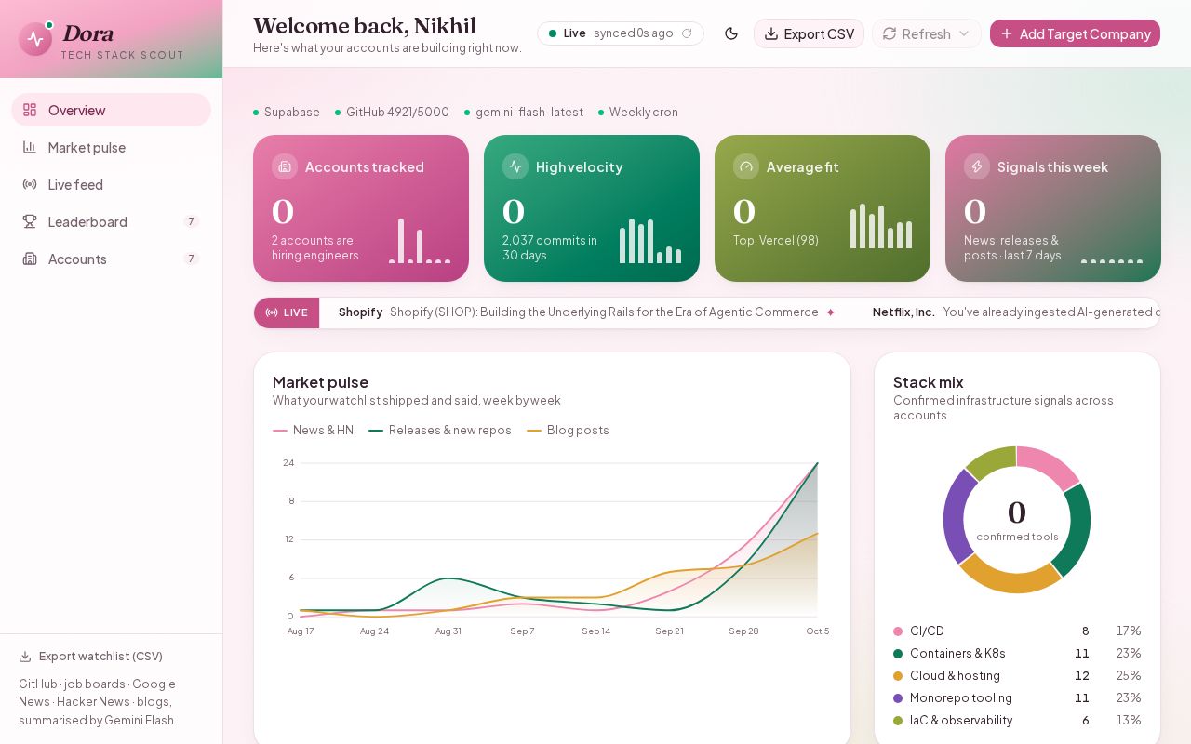Open the Overview section
This screenshot has width=1191, height=744.
coord(111,110)
